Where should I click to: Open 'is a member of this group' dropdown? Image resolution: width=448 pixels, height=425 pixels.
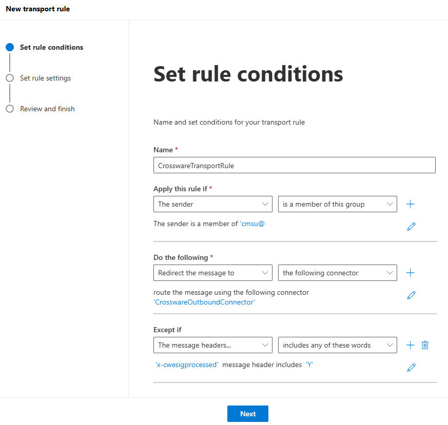click(x=337, y=204)
